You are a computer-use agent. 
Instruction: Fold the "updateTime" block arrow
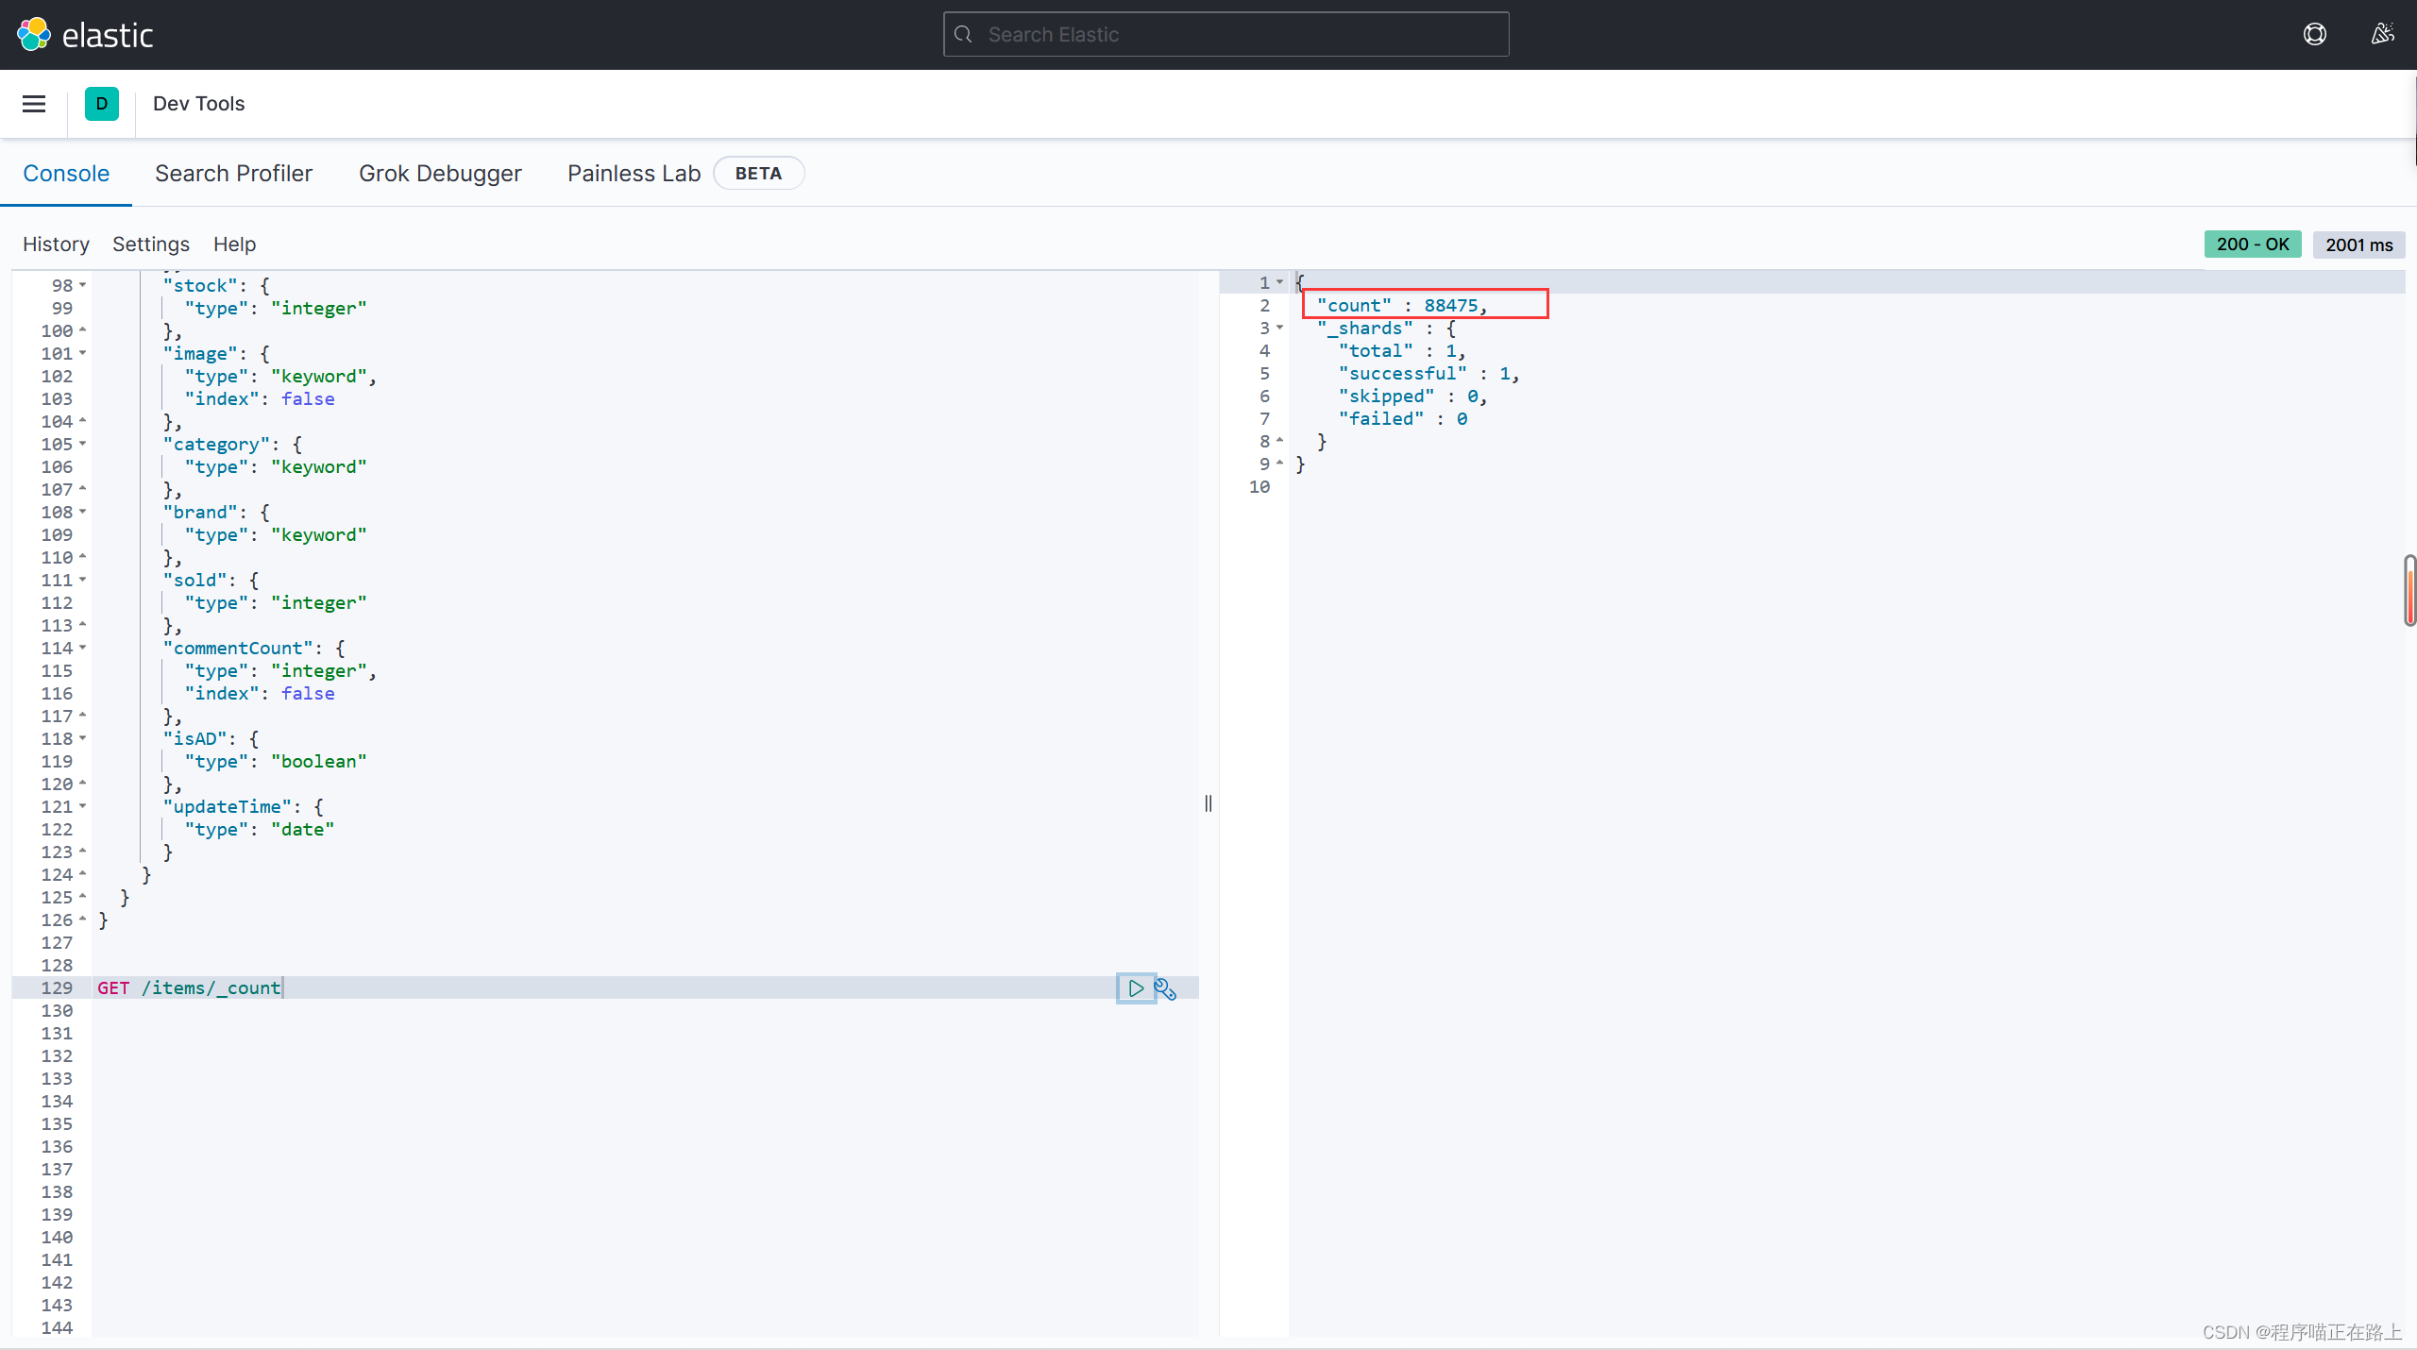[x=83, y=806]
